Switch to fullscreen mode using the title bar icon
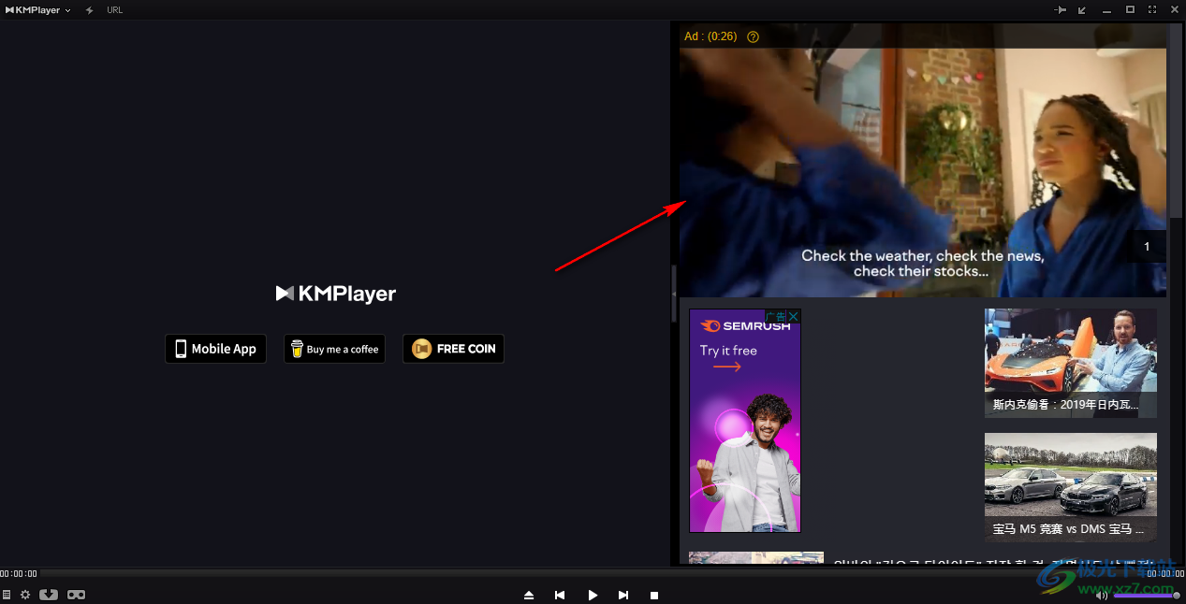This screenshot has height=604, width=1186. (1152, 9)
